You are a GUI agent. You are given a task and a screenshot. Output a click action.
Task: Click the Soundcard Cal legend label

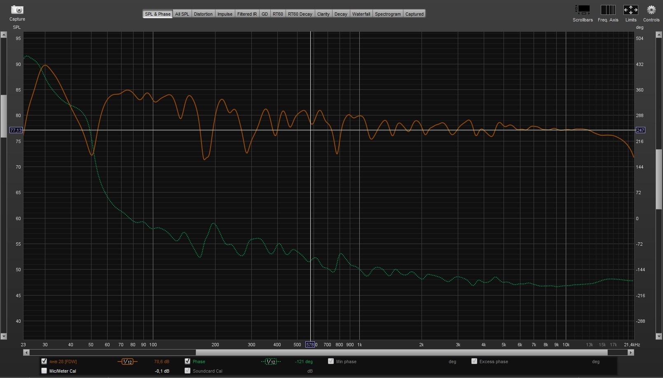click(x=207, y=371)
